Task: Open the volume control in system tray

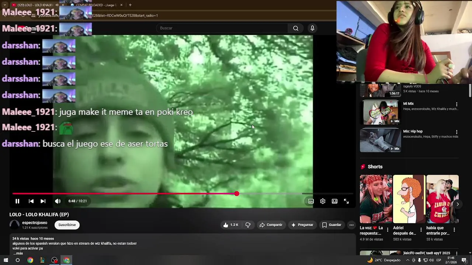Action: pos(431,260)
